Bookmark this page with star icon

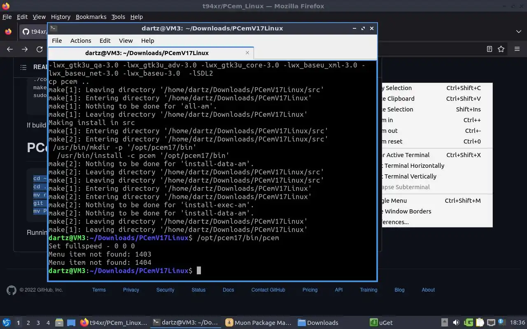point(501,49)
